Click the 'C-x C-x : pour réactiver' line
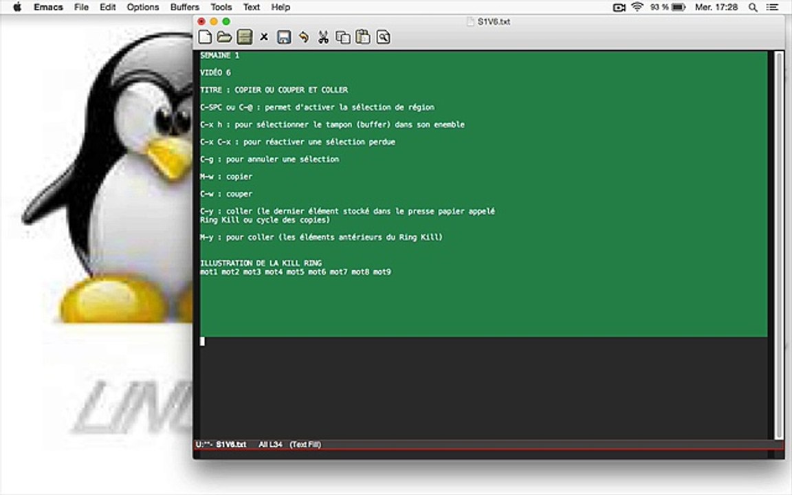The height and width of the screenshot is (495, 792). (298, 142)
